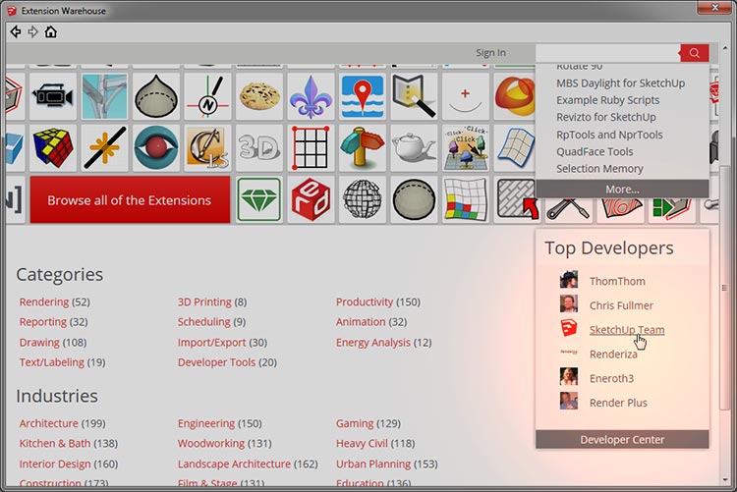Viewport: 737px width, 492px height.
Task: Open the Text/Labeling category
Action: [x=52, y=362]
